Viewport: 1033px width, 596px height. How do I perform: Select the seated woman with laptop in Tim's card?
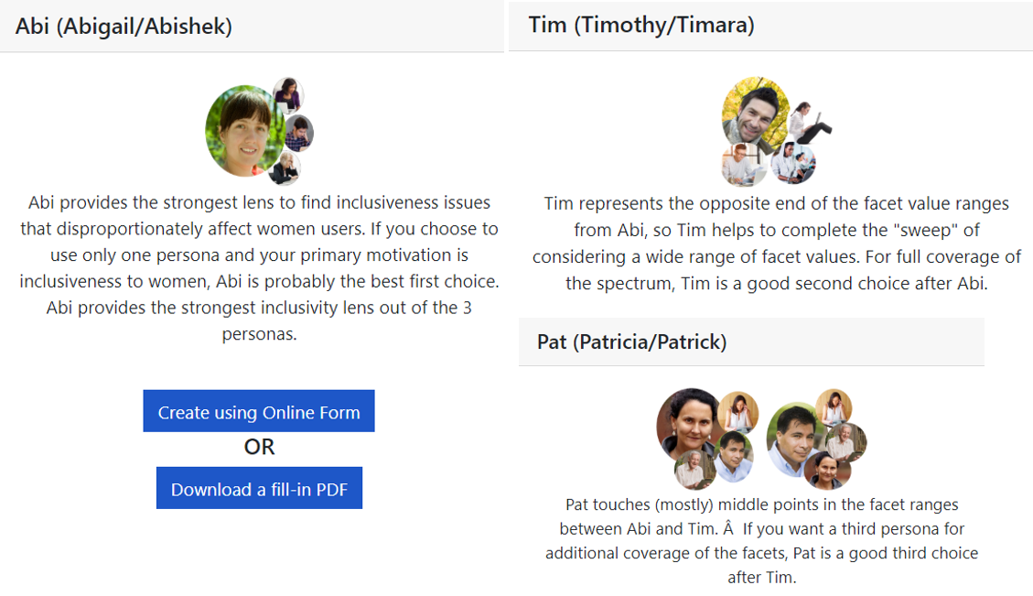811,123
